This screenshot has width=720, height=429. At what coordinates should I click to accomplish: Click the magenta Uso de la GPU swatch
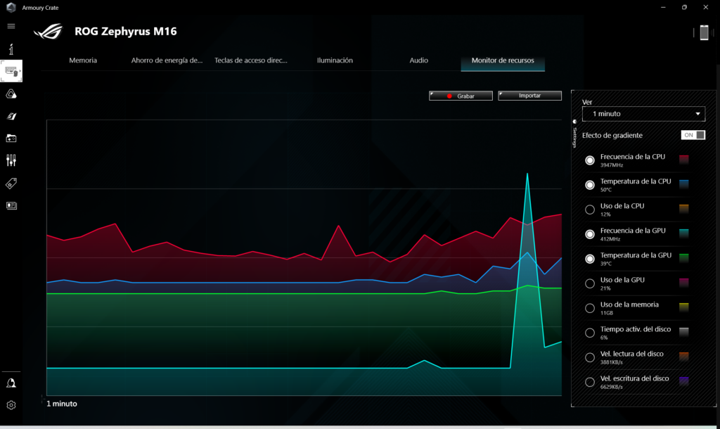(683, 283)
